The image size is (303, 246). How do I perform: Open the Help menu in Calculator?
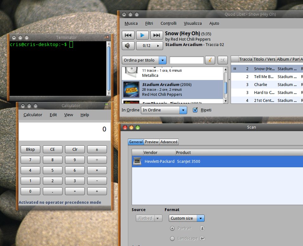tap(85, 115)
